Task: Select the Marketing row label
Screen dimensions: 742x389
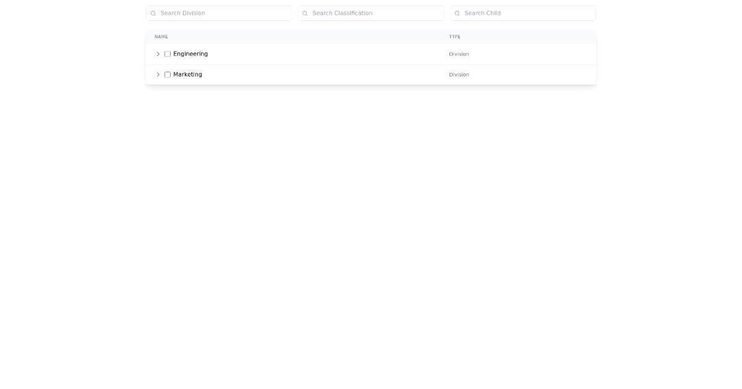Action: pyautogui.click(x=187, y=74)
